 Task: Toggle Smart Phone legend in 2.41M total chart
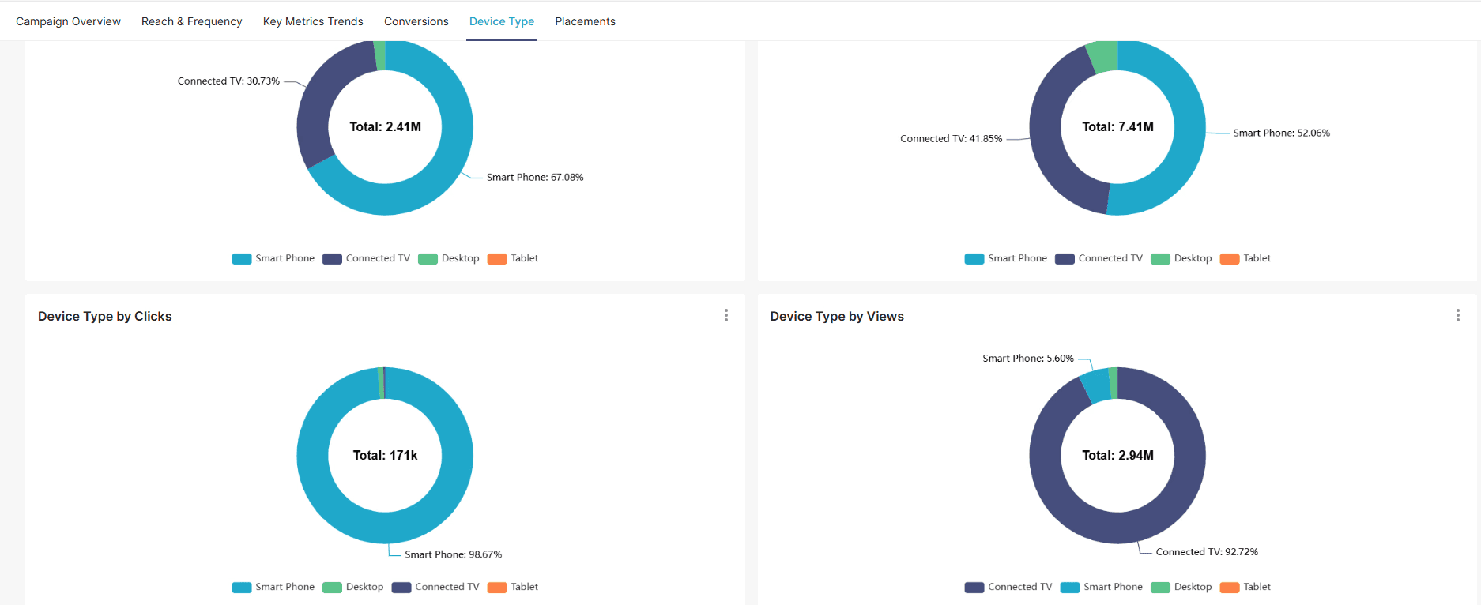point(273,258)
